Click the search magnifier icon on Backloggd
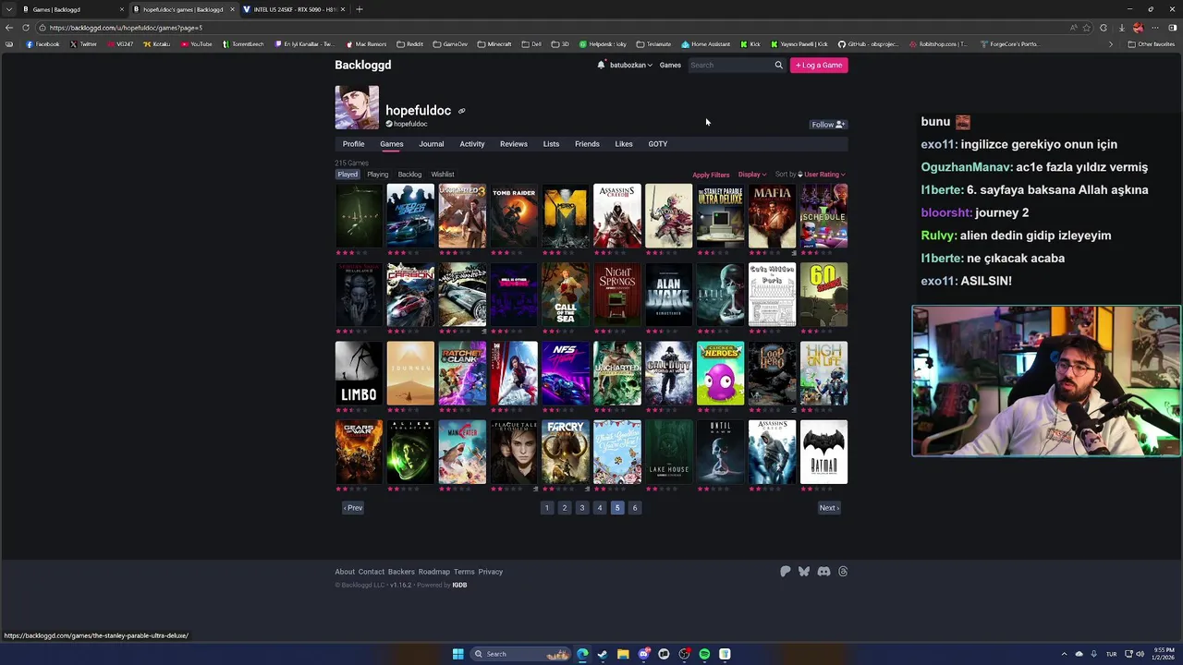Image resolution: width=1183 pixels, height=665 pixels. coord(778,65)
